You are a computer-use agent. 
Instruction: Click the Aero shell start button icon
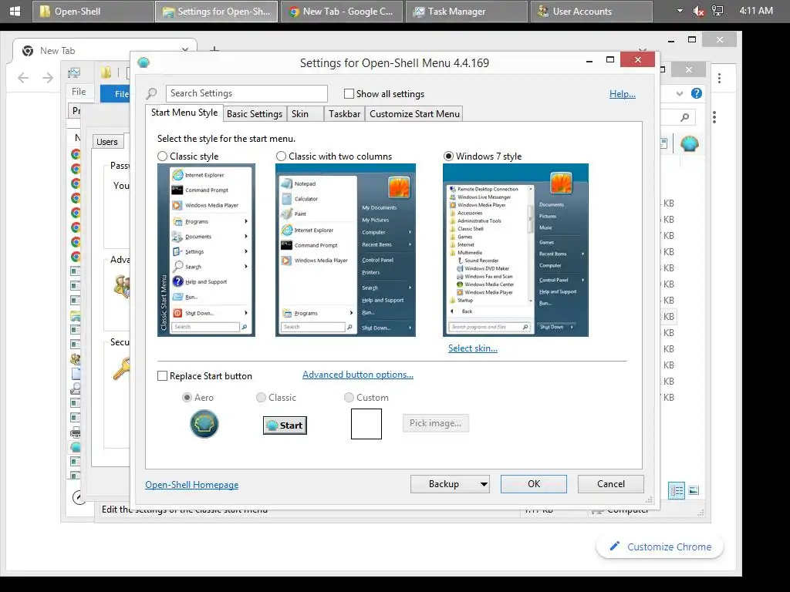[204, 423]
